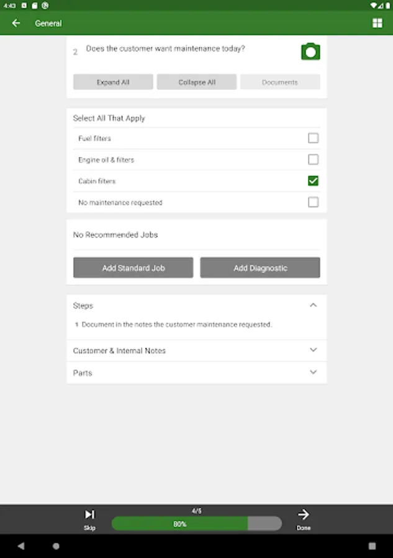Expand the Parts section

coord(314,373)
